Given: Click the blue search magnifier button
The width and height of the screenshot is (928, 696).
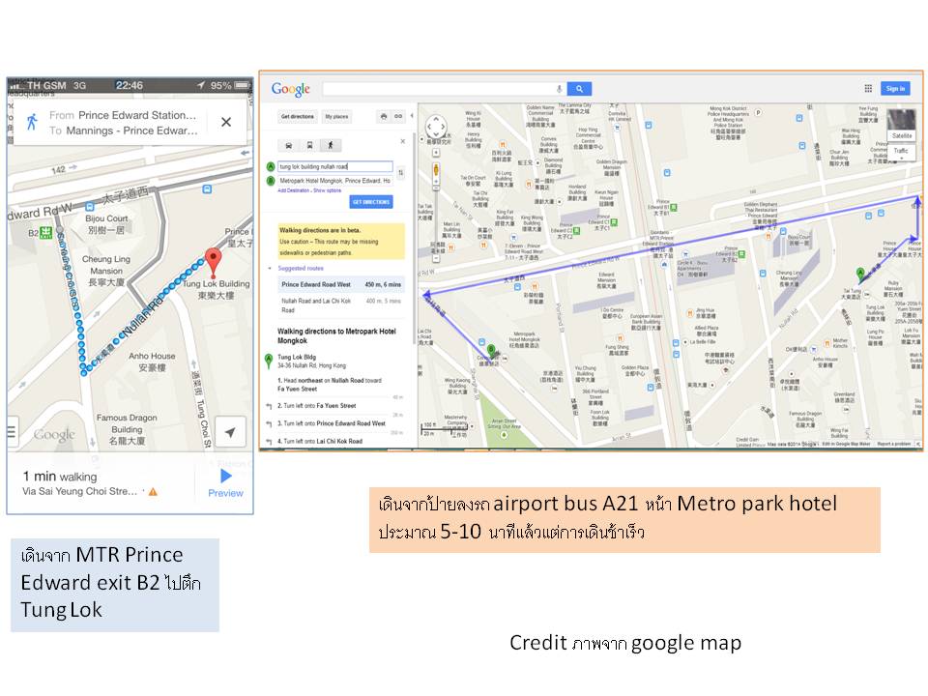Looking at the screenshot, I should point(579,89).
